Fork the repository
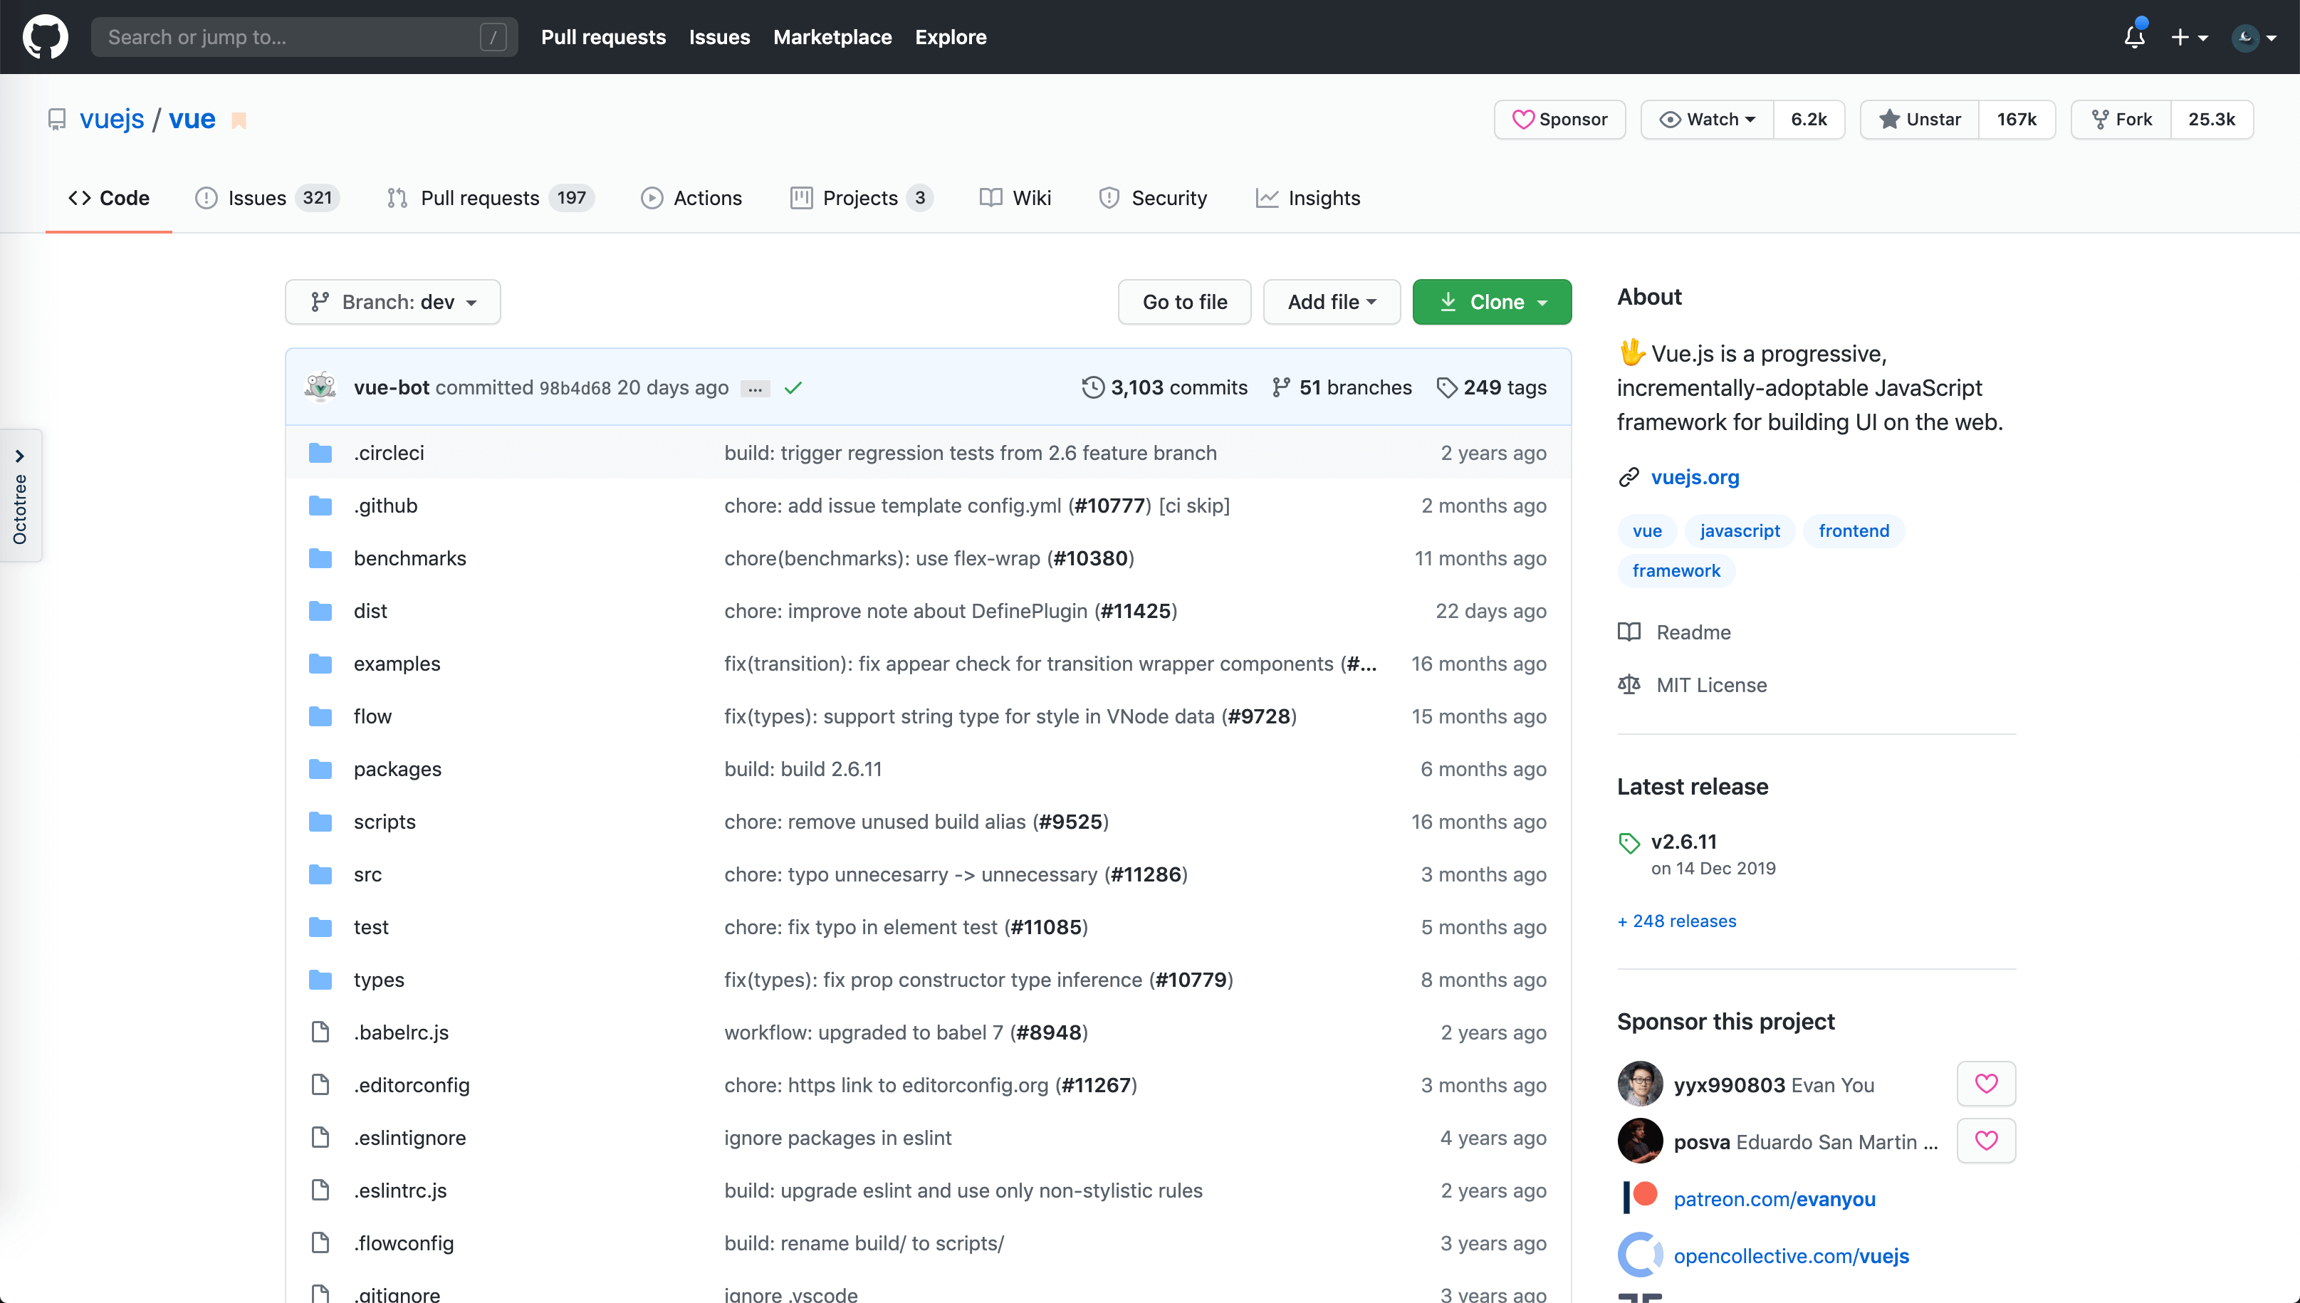The width and height of the screenshot is (2300, 1303). 2121,119
